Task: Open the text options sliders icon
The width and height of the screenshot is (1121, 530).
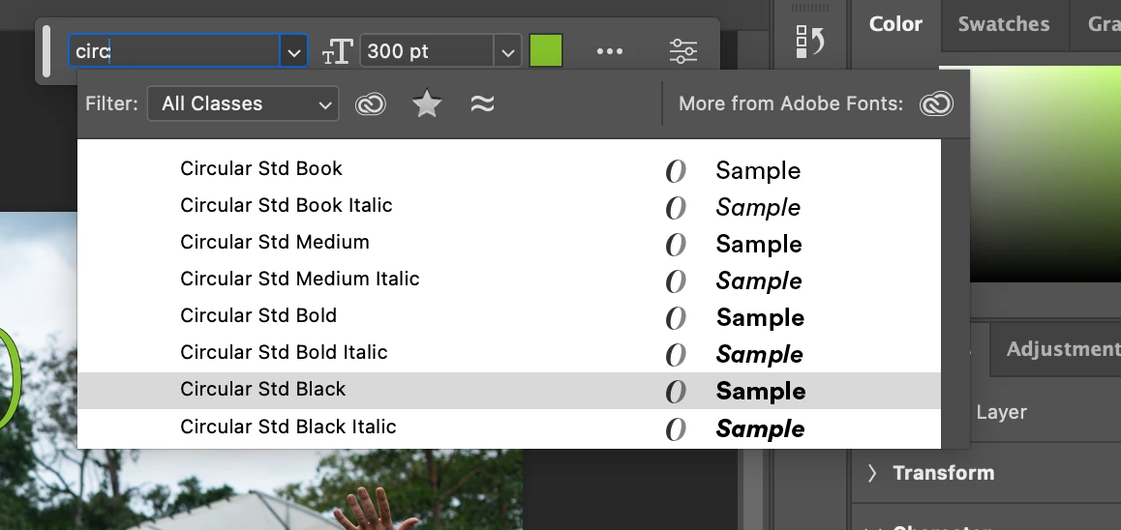Action: 682,51
